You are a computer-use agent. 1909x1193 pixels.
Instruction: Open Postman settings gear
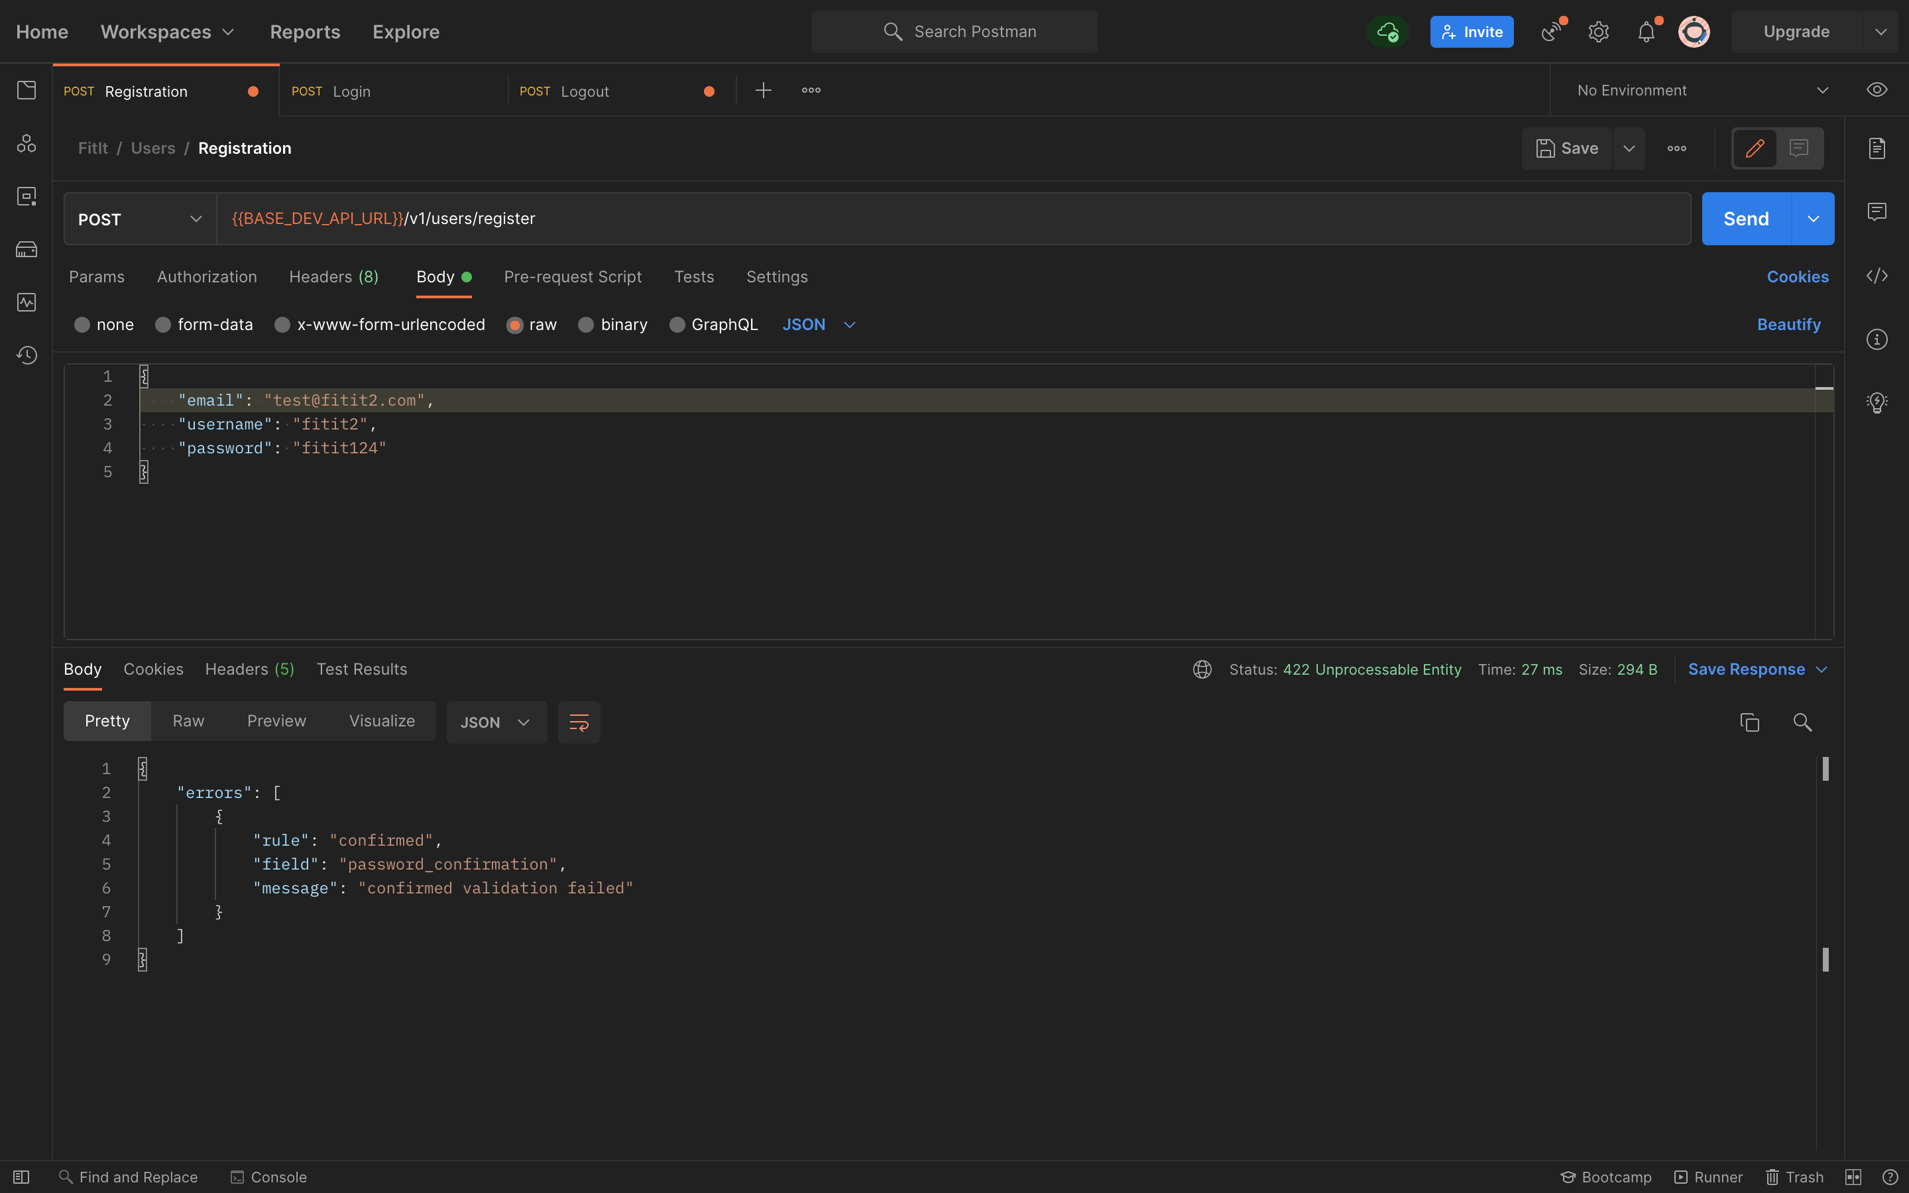[x=1598, y=32]
